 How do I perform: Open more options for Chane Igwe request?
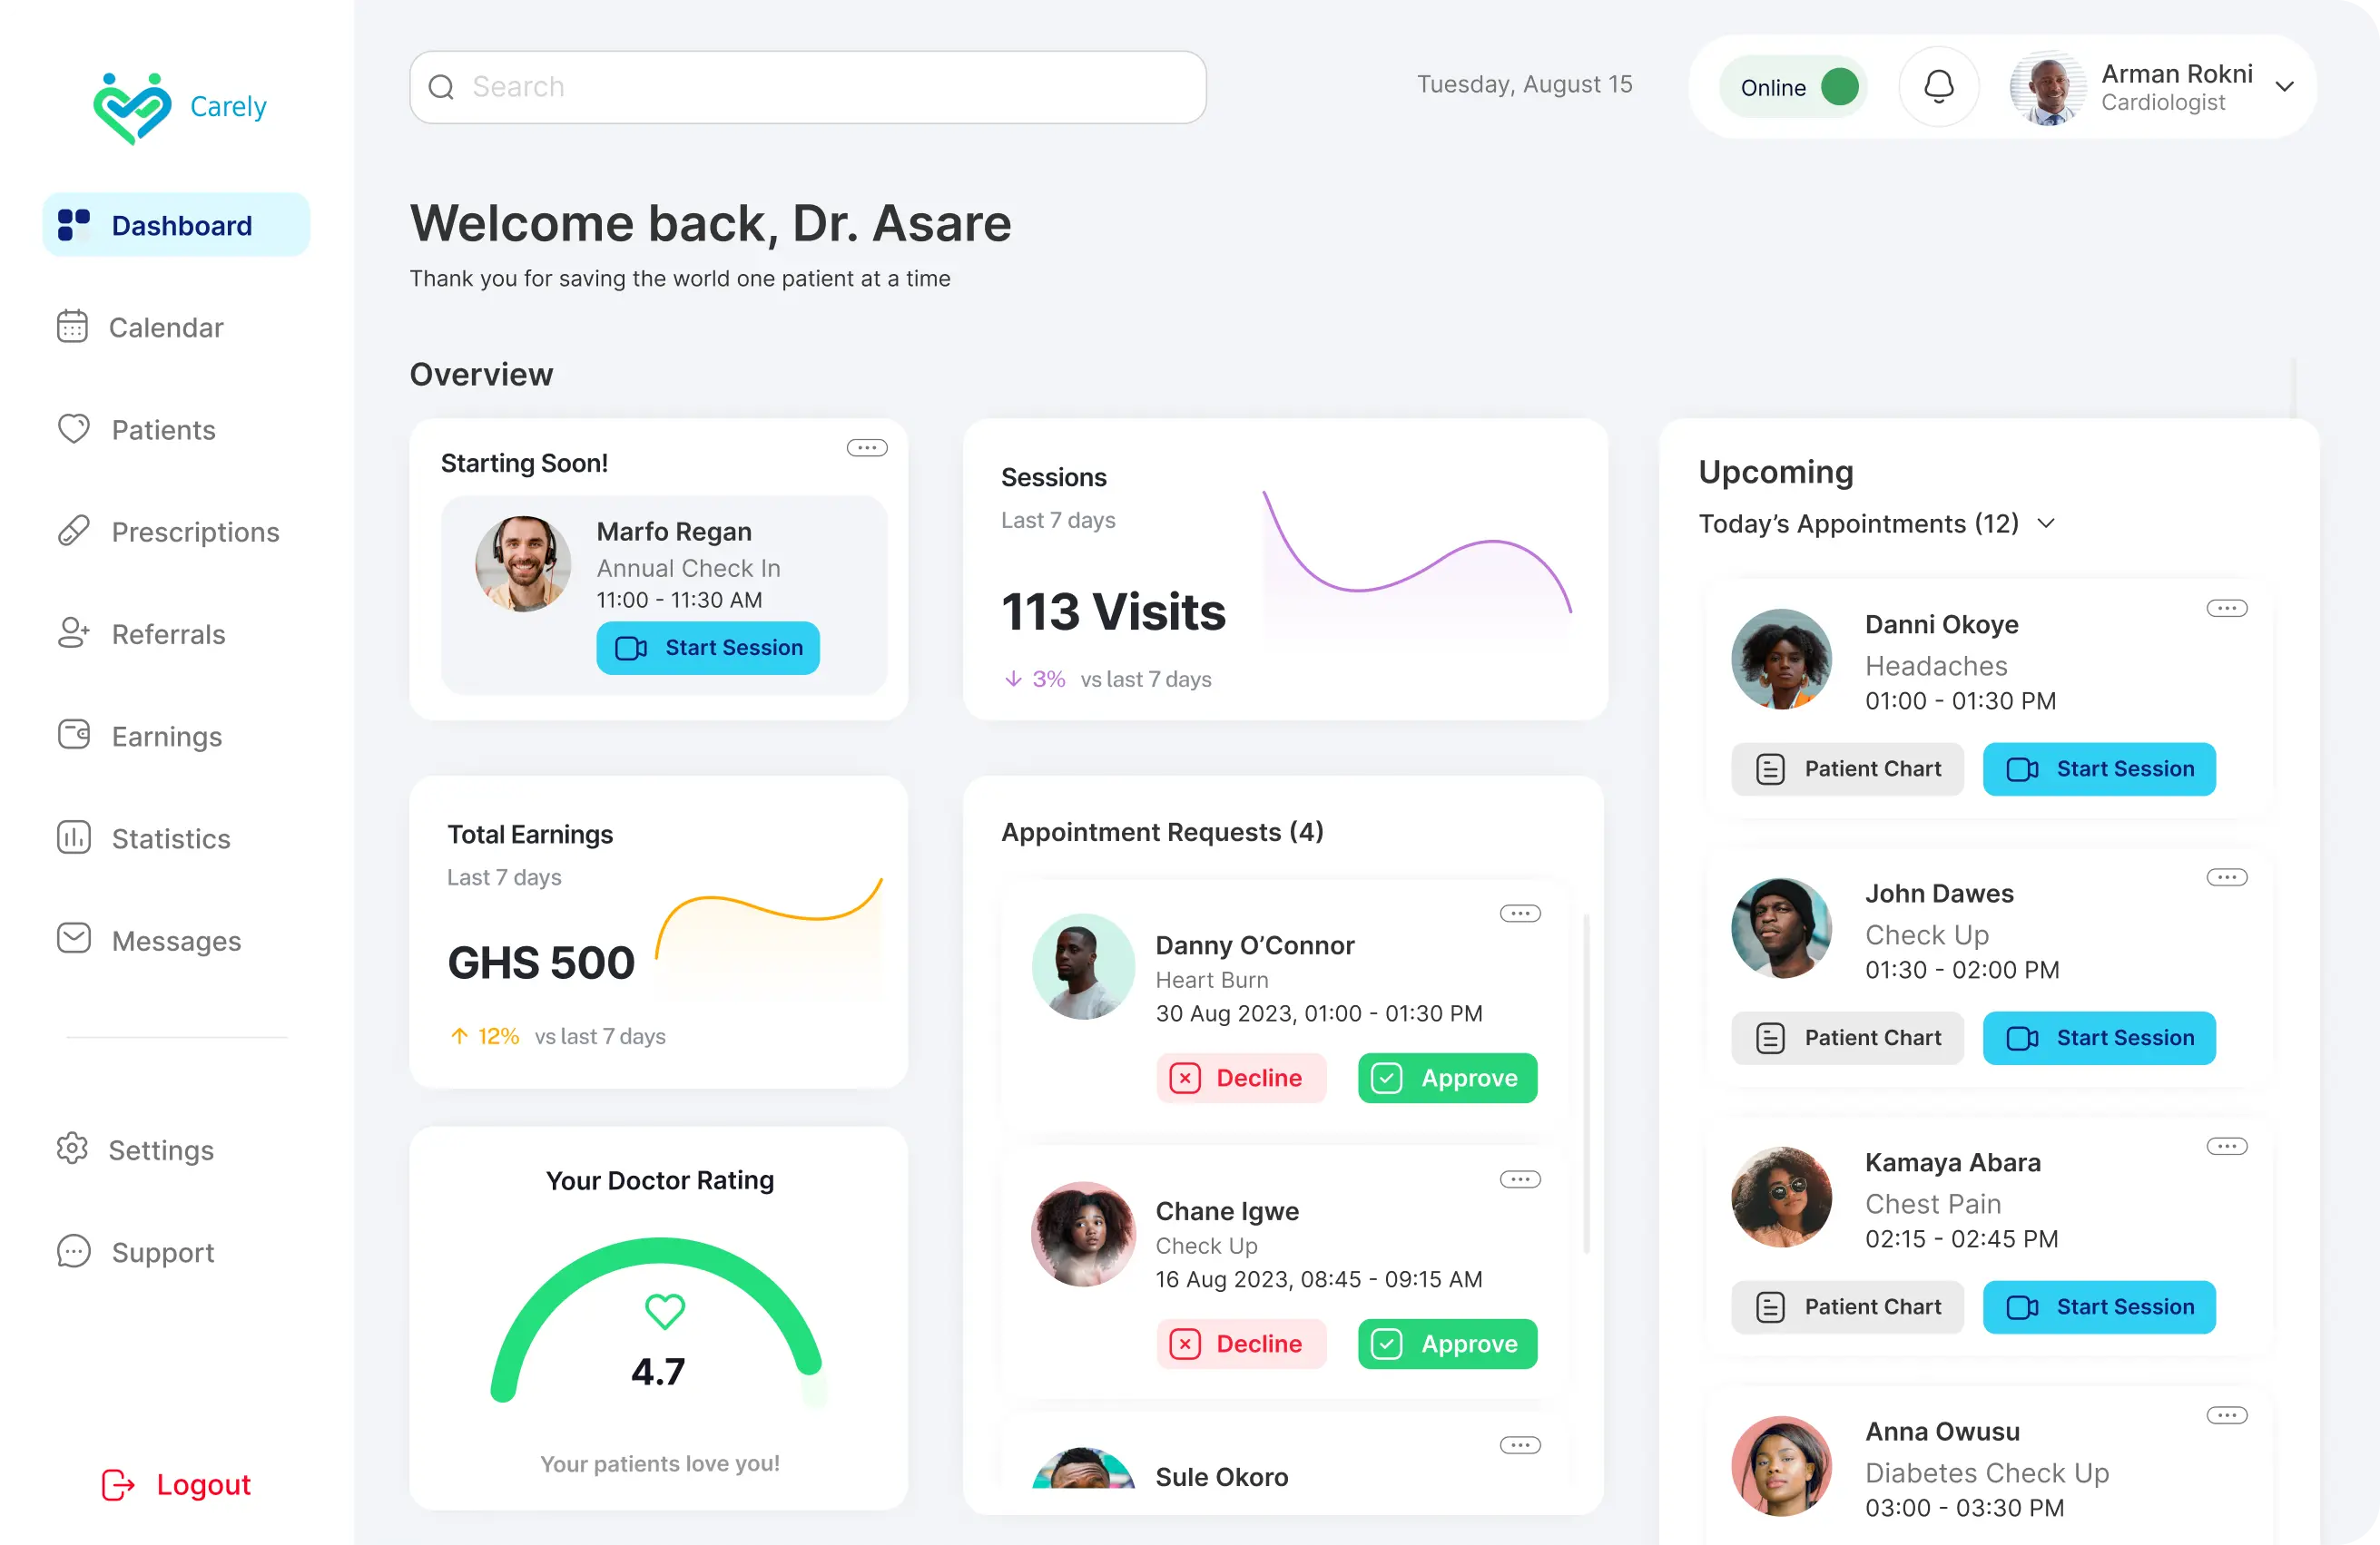click(x=1520, y=1179)
